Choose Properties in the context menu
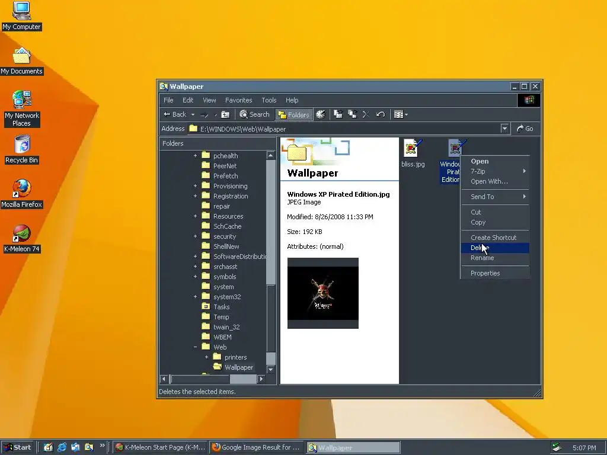Image resolution: width=607 pixels, height=455 pixels. 495,273
